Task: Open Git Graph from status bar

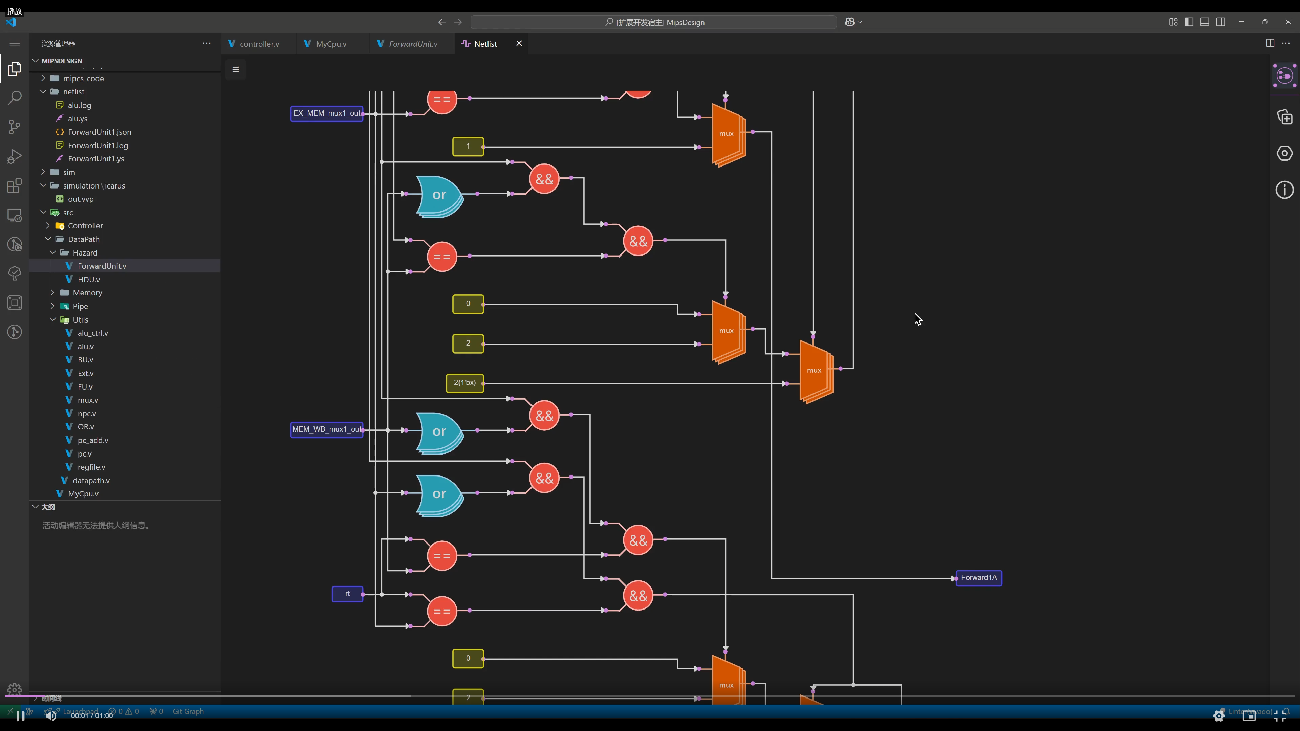Action: pyautogui.click(x=188, y=711)
